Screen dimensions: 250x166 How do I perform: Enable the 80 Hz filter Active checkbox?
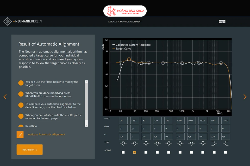tap(146, 152)
